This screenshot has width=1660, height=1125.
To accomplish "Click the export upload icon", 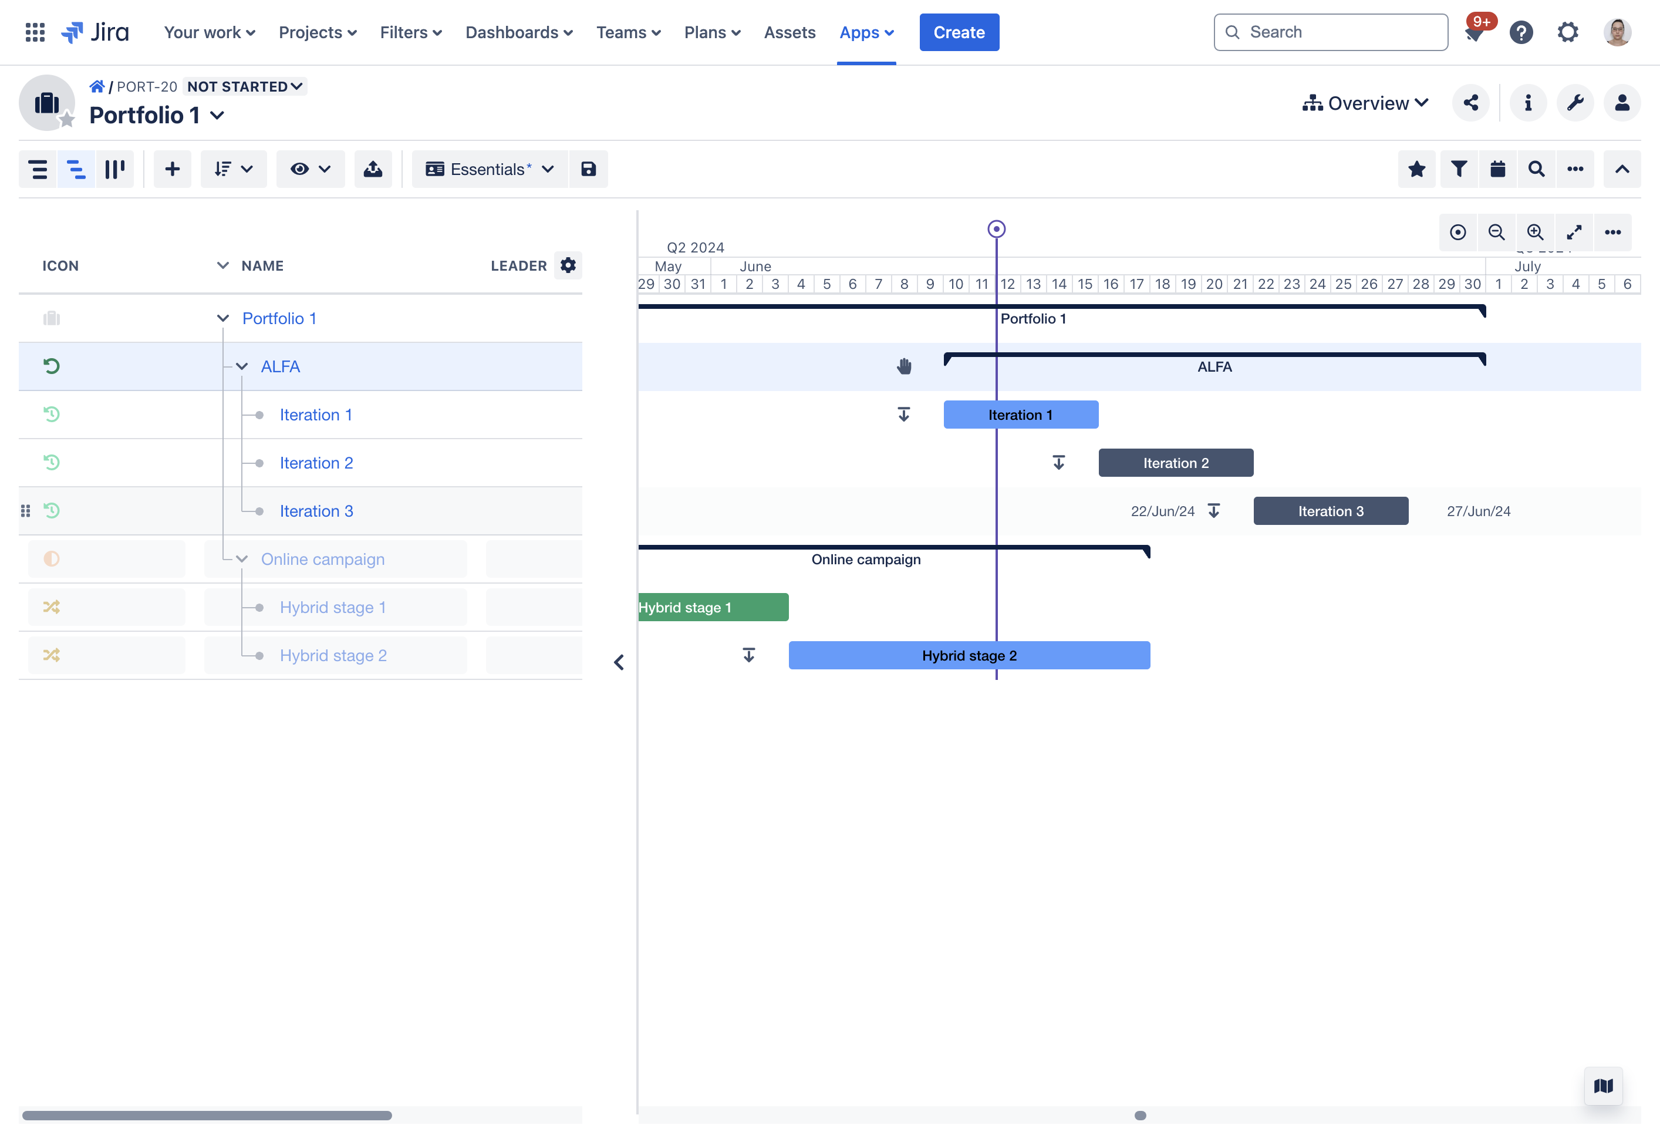I will click(373, 169).
